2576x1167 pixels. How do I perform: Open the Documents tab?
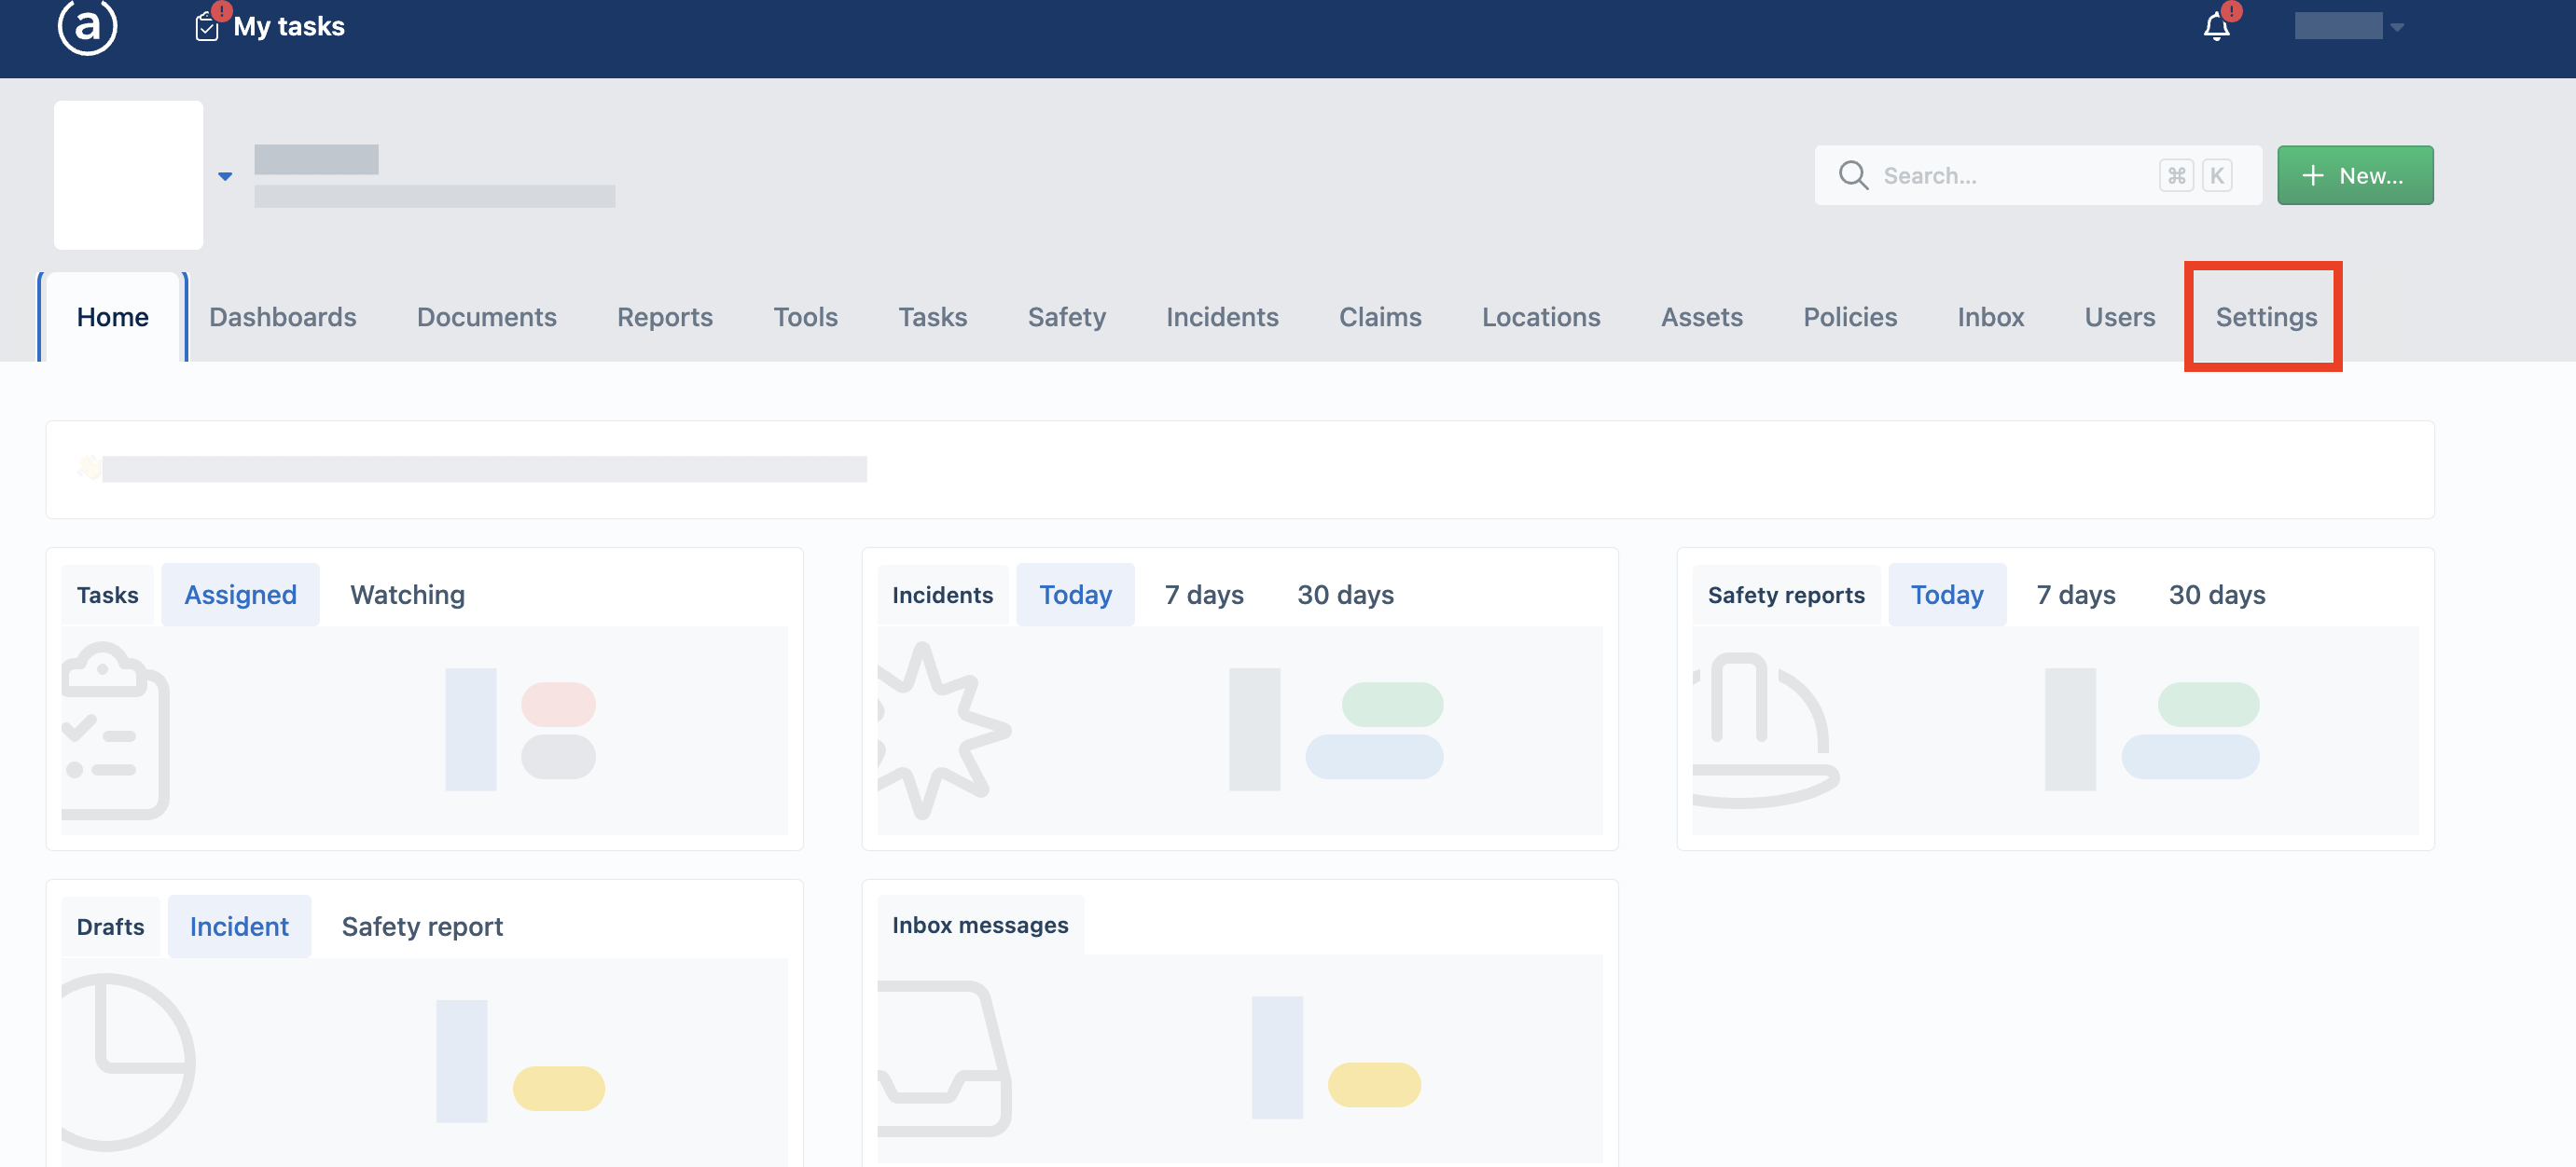[x=487, y=317]
